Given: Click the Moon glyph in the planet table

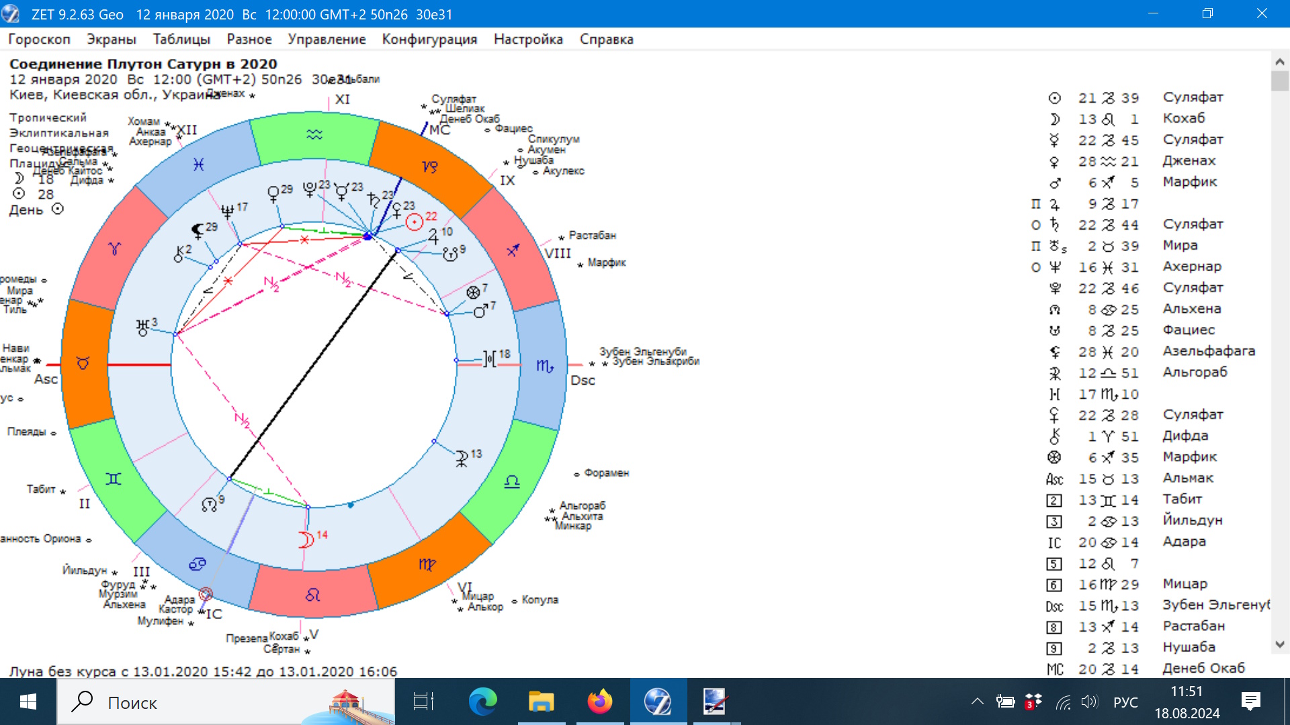Looking at the screenshot, I should coord(1054,119).
